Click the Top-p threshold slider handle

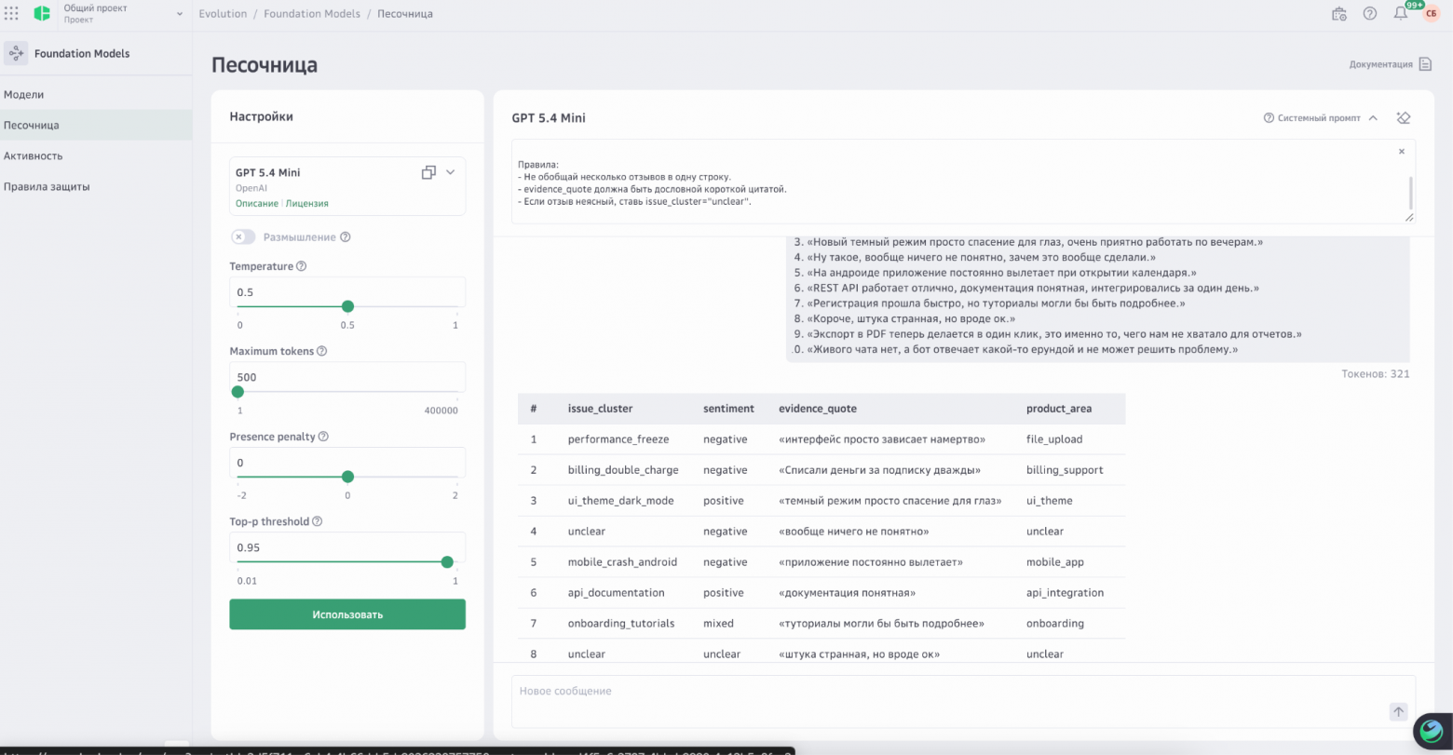(x=447, y=562)
